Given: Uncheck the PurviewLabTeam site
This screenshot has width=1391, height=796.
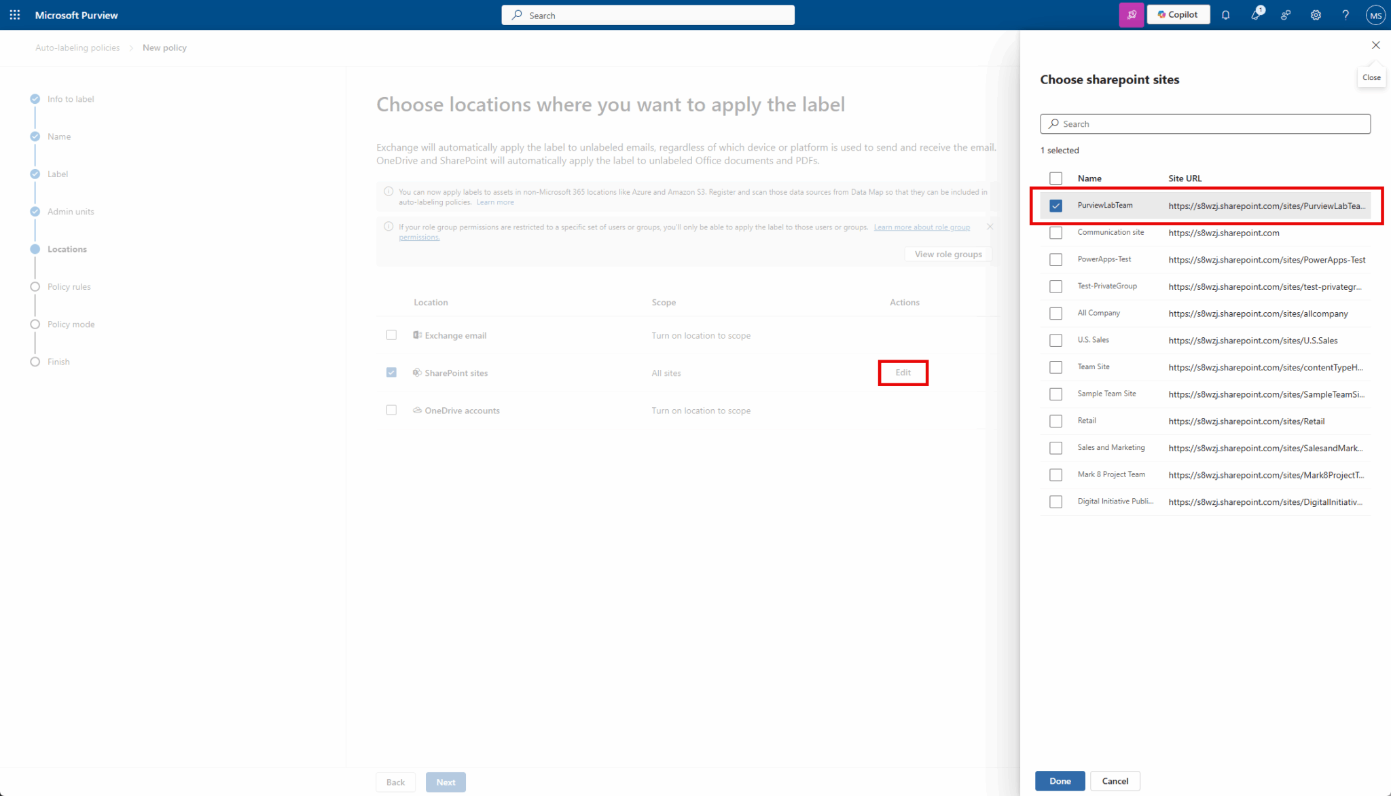Looking at the screenshot, I should pos(1055,205).
